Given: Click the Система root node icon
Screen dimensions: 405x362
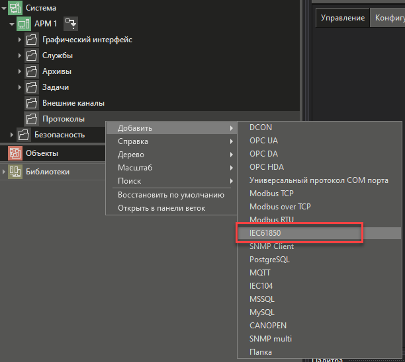Looking at the screenshot, I should [15, 8].
